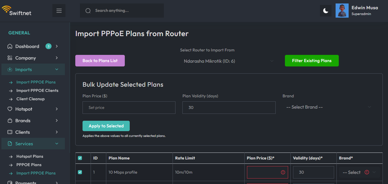Focus the bulk Set price field
The image size is (388, 184).
[x=129, y=107]
